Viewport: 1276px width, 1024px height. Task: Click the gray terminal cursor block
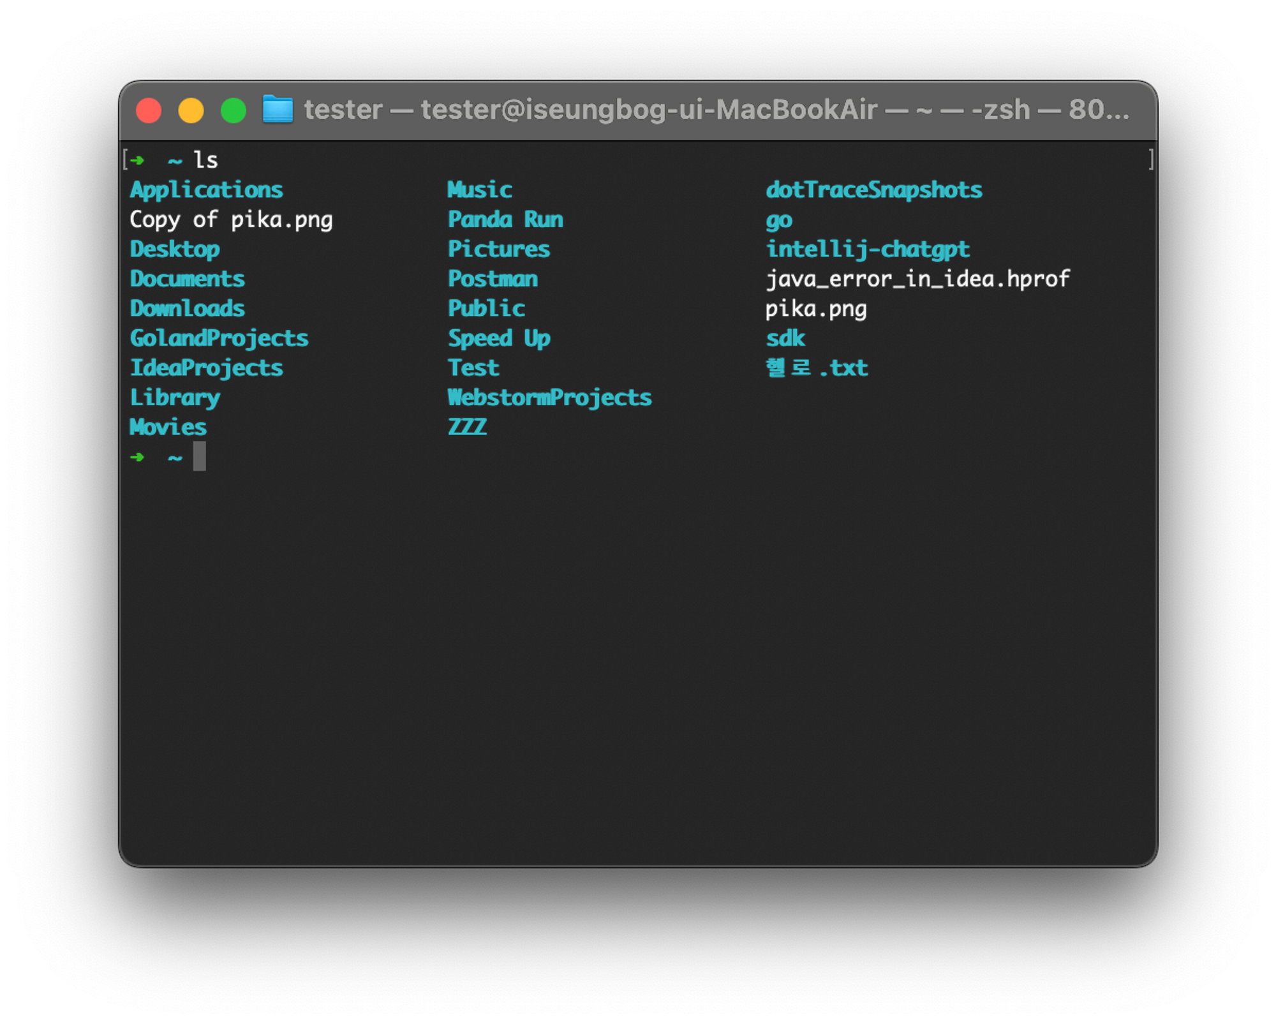pyautogui.click(x=200, y=456)
